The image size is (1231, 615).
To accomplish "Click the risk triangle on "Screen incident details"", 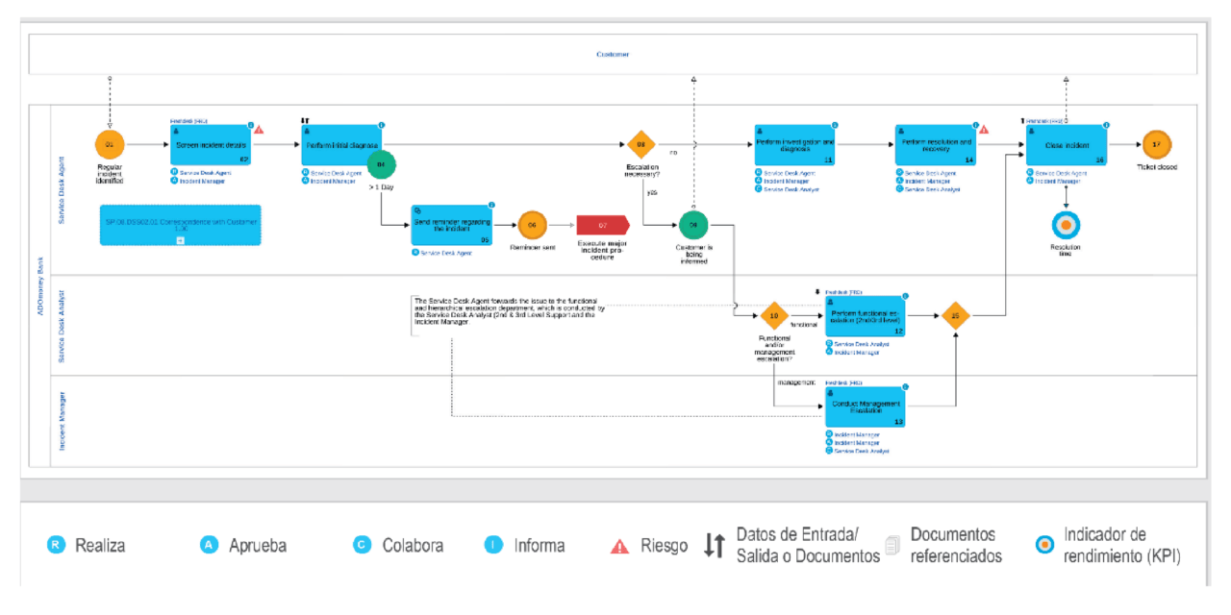I will (x=258, y=128).
